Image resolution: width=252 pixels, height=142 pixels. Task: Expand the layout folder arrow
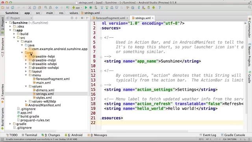tap(26, 71)
